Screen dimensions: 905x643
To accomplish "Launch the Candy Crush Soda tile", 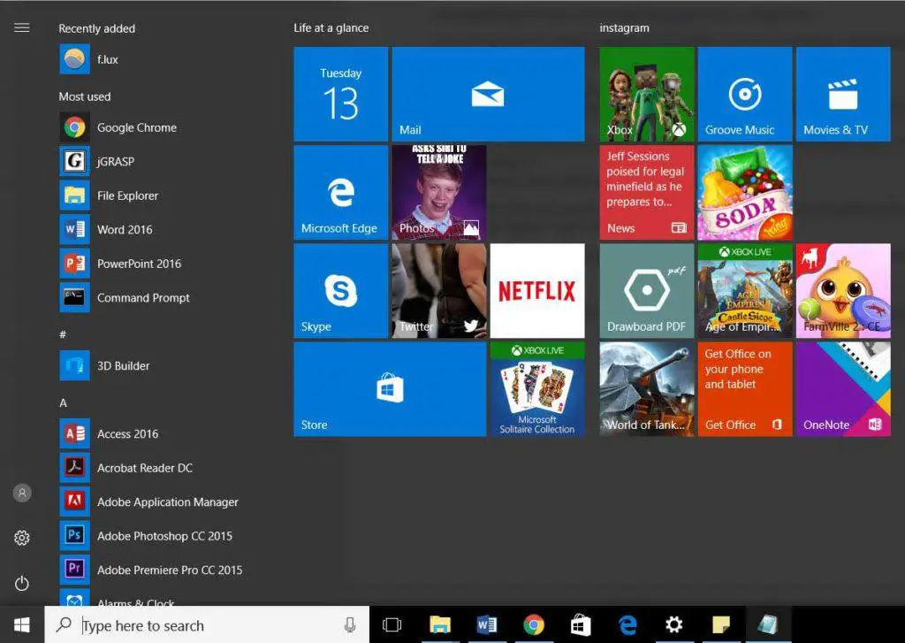I will [x=745, y=193].
